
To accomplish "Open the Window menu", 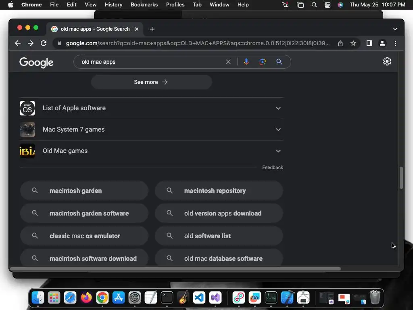I will [219, 4].
